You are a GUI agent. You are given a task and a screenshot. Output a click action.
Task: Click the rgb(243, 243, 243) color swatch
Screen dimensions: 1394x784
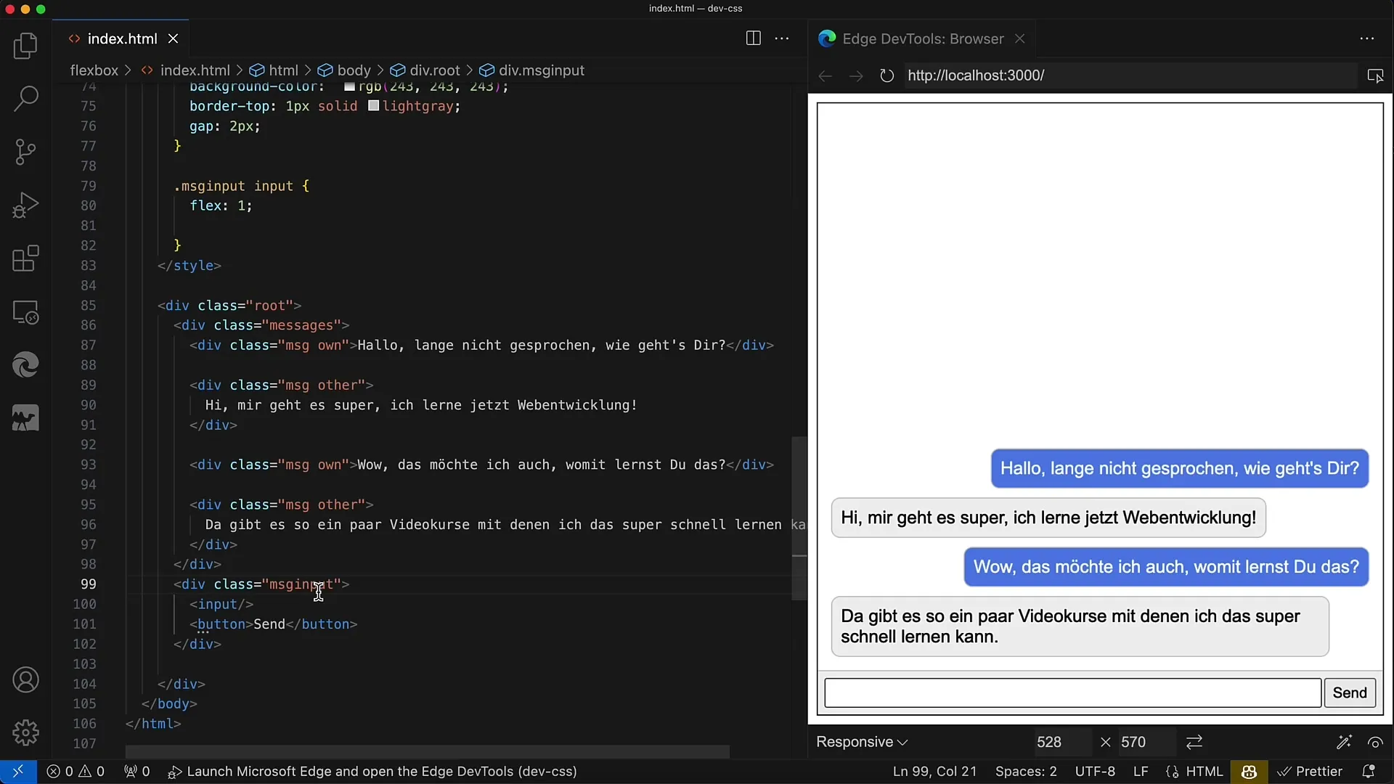coord(349,87)
